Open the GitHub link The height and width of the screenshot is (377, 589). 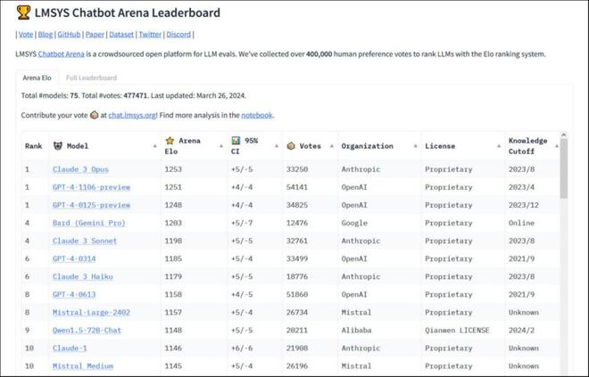[x=69, y=34]
